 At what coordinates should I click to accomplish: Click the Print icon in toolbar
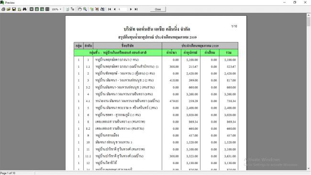[3, 9]
